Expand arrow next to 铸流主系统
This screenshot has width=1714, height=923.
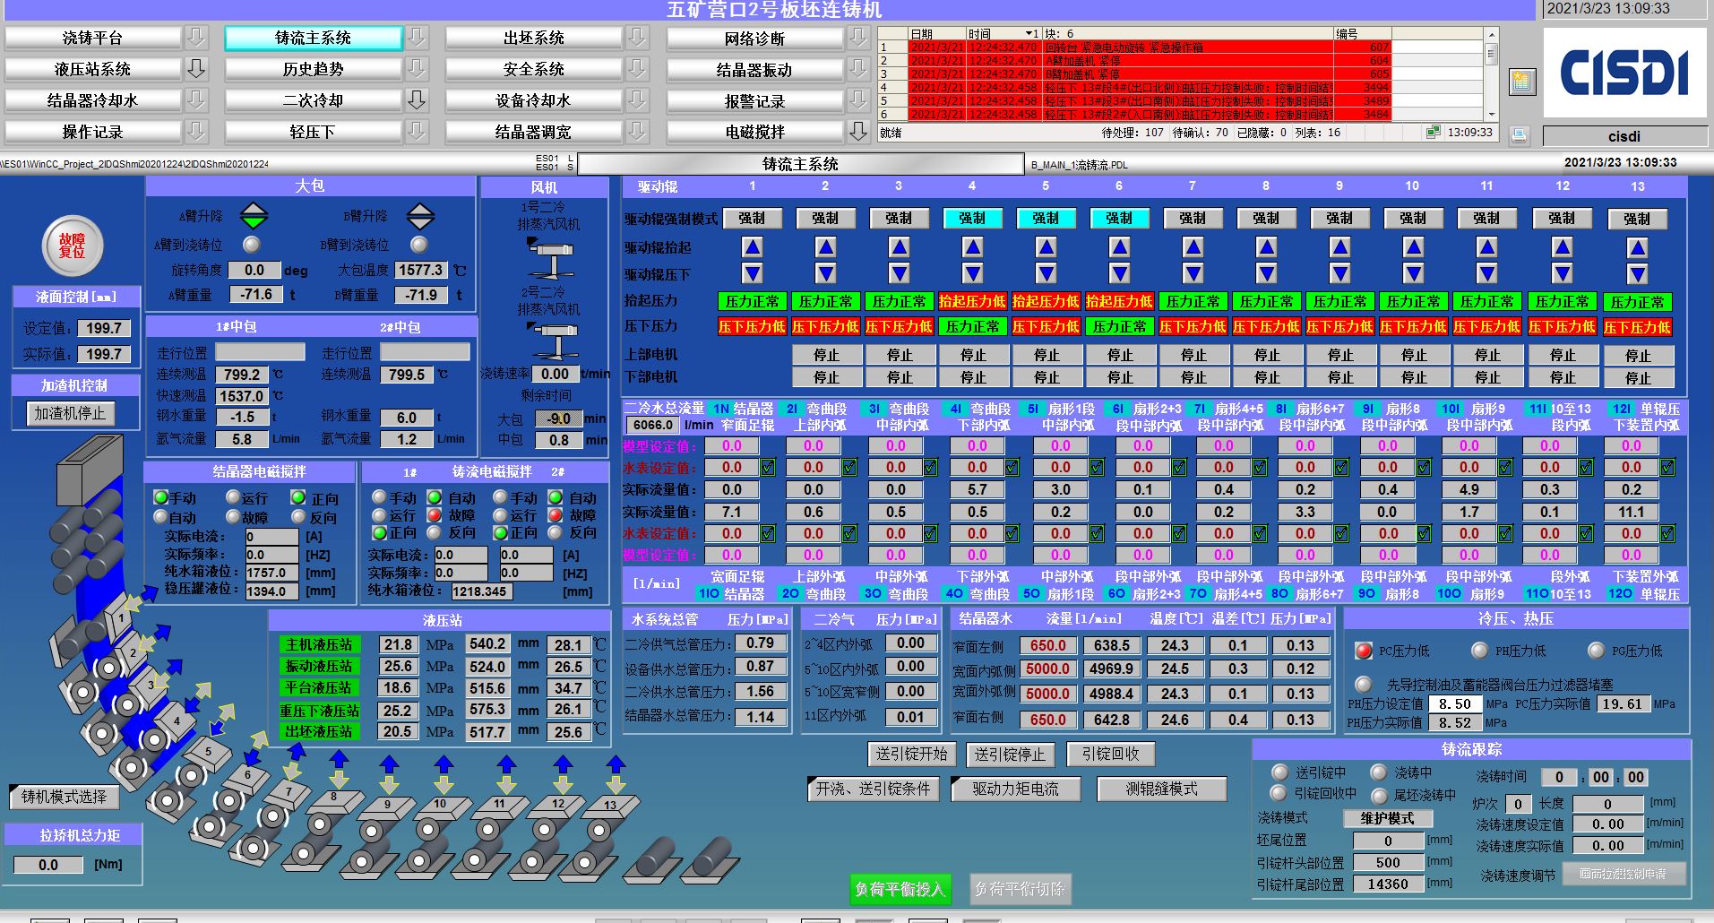[x=417, y=38]
